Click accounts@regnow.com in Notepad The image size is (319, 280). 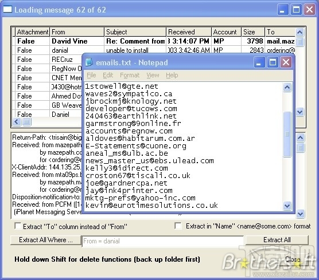pyautogui.click(x=129, y=131)
